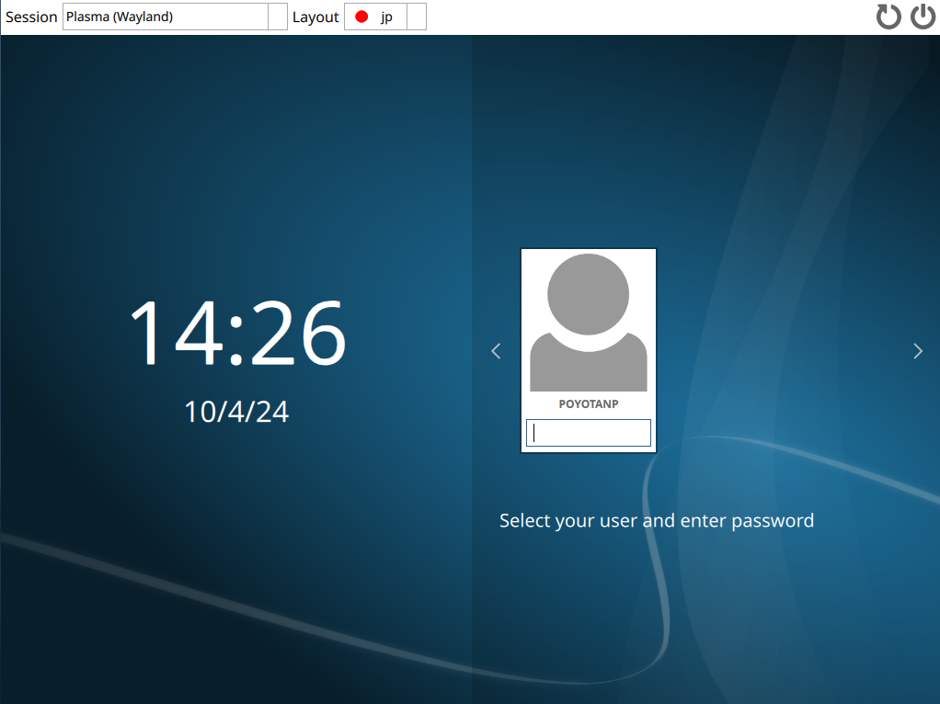Click the date showing 10/4/24
This screenshot has width=940, height=704.
click(237, 411)
